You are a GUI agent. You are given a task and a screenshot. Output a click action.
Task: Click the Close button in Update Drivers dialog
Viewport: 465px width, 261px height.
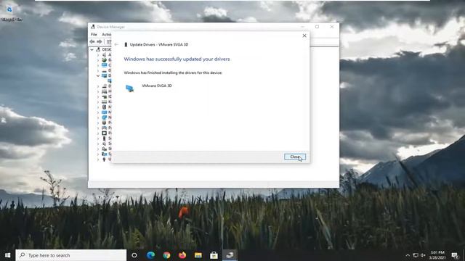[x=295, y=157]
